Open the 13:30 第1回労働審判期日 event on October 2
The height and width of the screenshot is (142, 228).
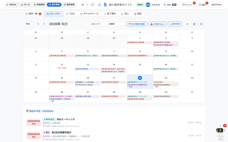tap(166, 45)
